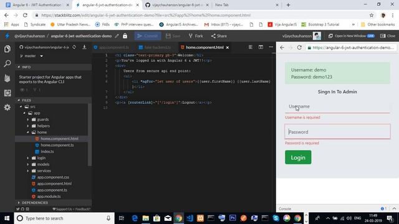Close the home.component.html editor tab

[228, 47]
